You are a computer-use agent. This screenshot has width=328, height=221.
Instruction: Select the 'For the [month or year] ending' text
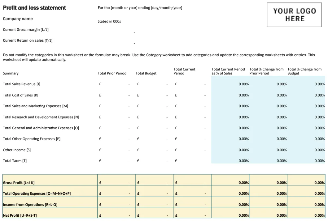click(124, 8)
